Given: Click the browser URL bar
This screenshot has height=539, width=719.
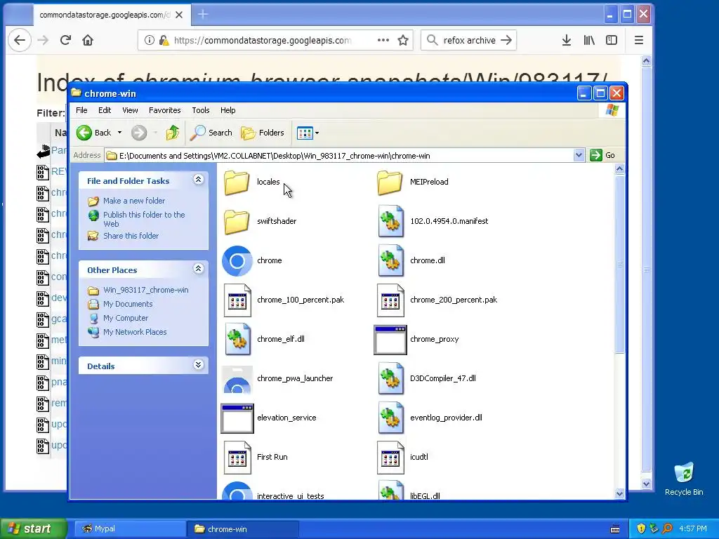Looking at the screenshot, I should click(275, 40).
